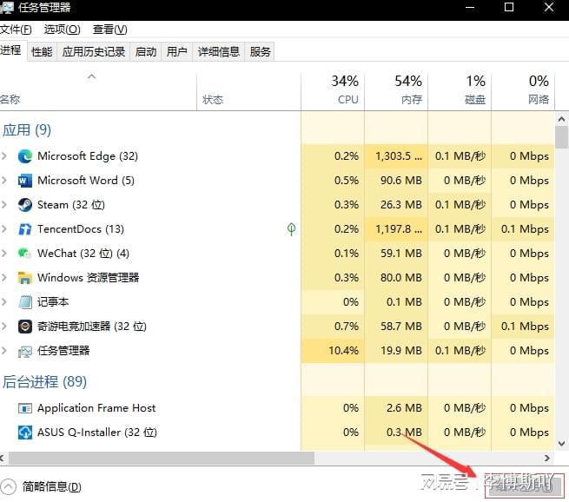Select the Application Frame Host icon
The image size is (569, 502).
click(25, 408)
